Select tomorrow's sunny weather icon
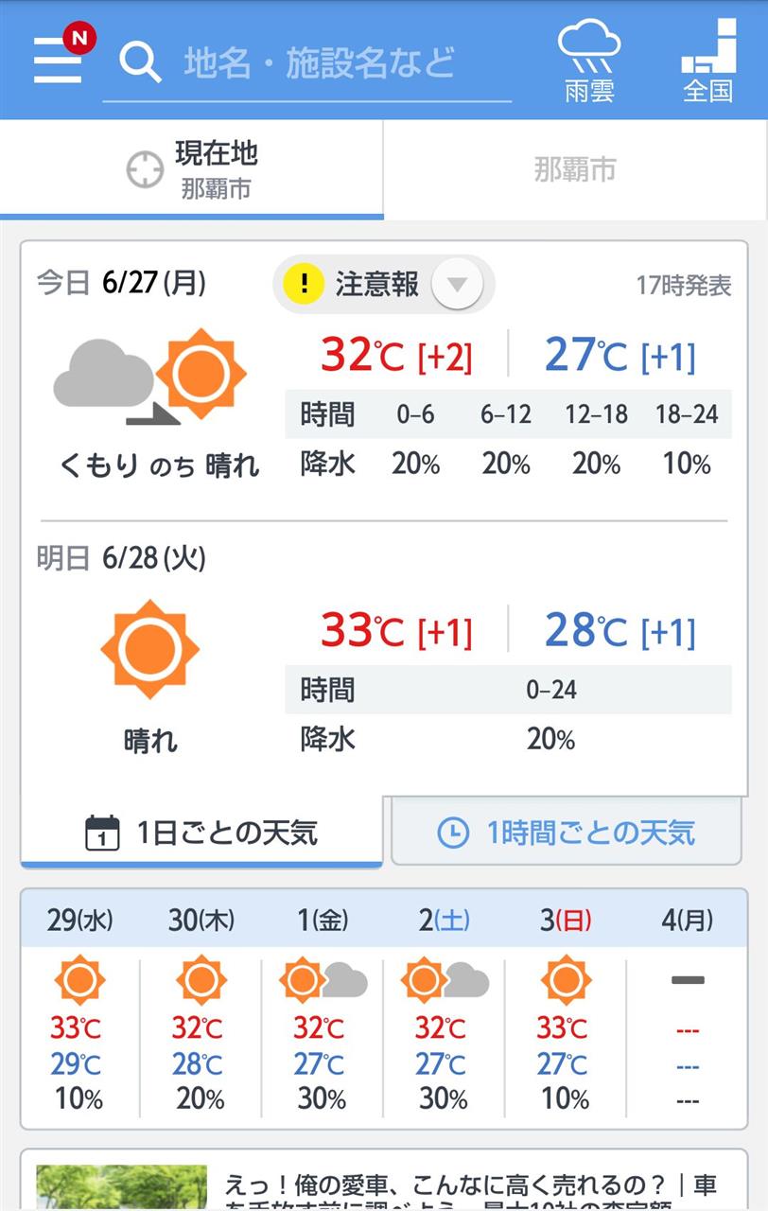The width and height of the screenshot is (768, 1211). [x=149, y=648]
